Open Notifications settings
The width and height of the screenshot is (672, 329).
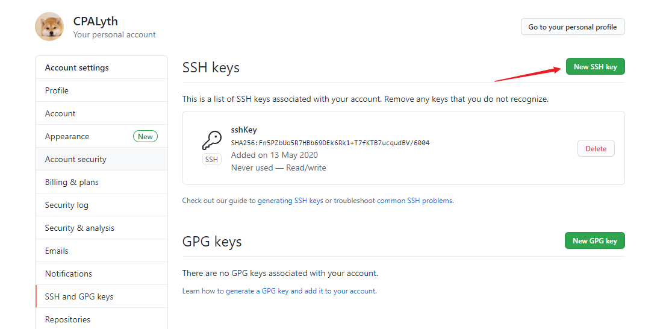point(69,274)
